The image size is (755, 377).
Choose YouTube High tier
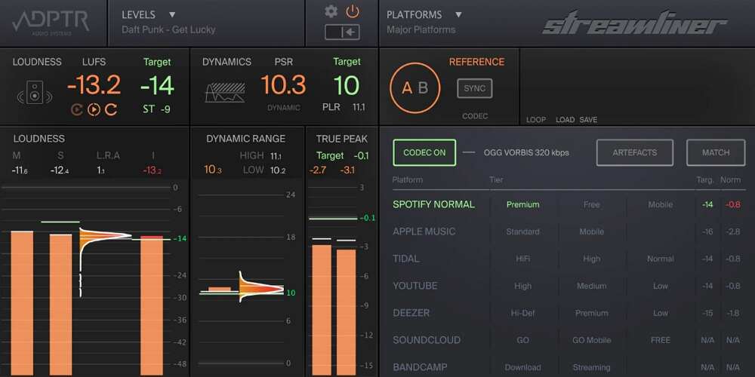coord(523,286)
